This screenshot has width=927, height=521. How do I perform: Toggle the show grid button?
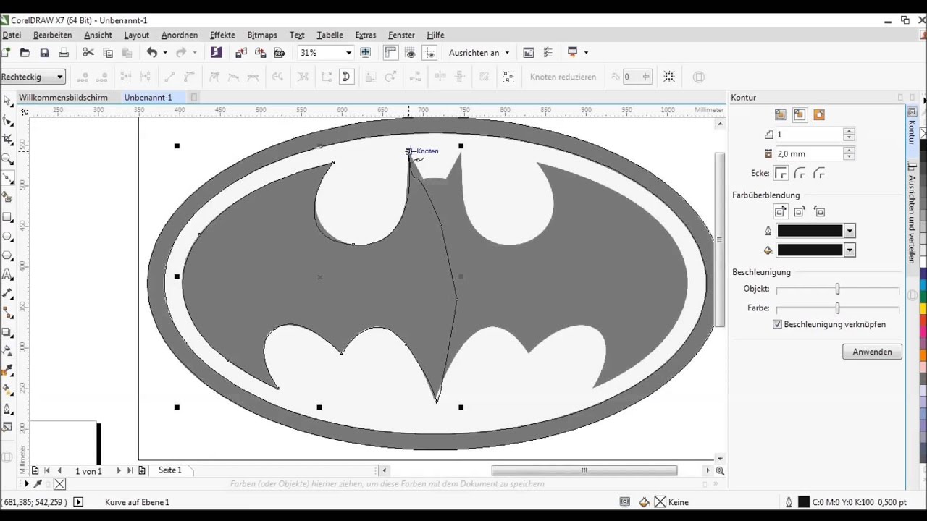411,53
